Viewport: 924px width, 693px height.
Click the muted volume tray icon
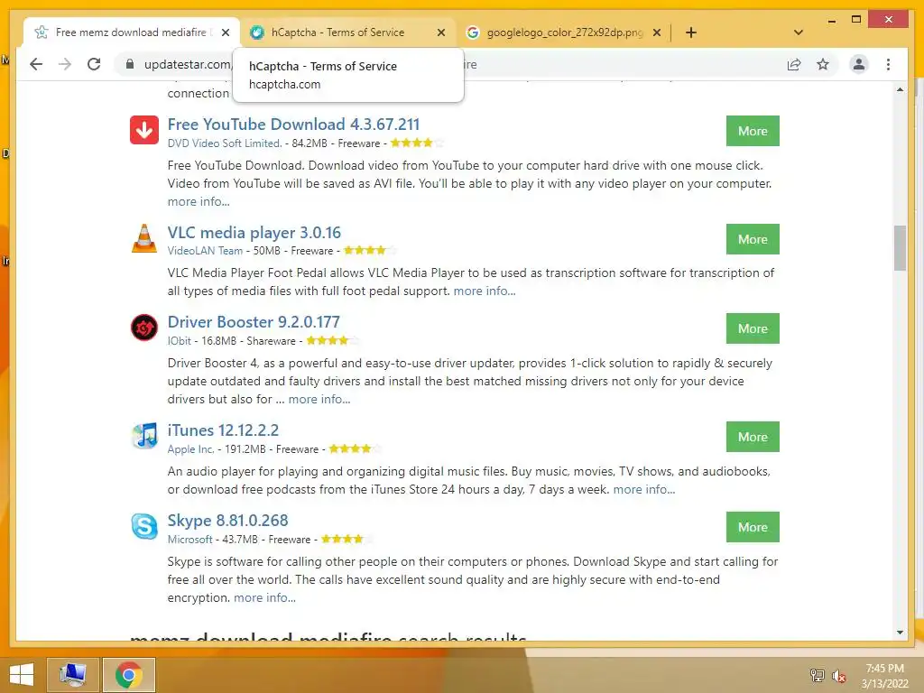pos(838,676)
